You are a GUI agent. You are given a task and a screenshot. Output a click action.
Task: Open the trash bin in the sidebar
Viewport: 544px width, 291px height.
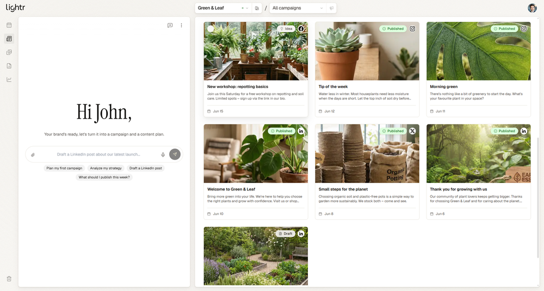(9, 278)
